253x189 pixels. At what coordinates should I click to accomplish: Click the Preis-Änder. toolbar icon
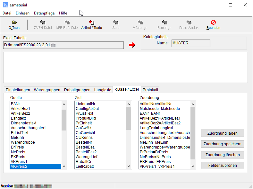[x=189, y=22]
